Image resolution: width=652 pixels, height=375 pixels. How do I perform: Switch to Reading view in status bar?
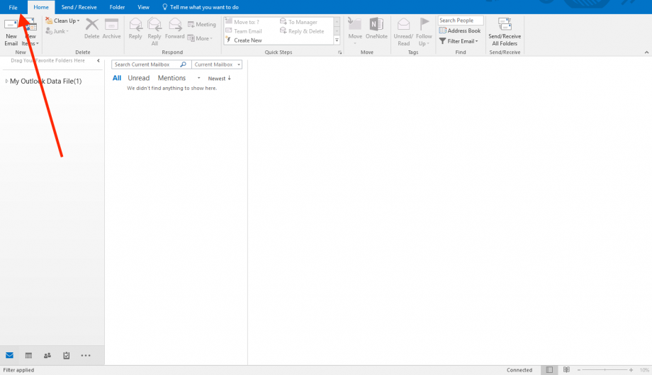pyautogui.click(x=566, y=370)
